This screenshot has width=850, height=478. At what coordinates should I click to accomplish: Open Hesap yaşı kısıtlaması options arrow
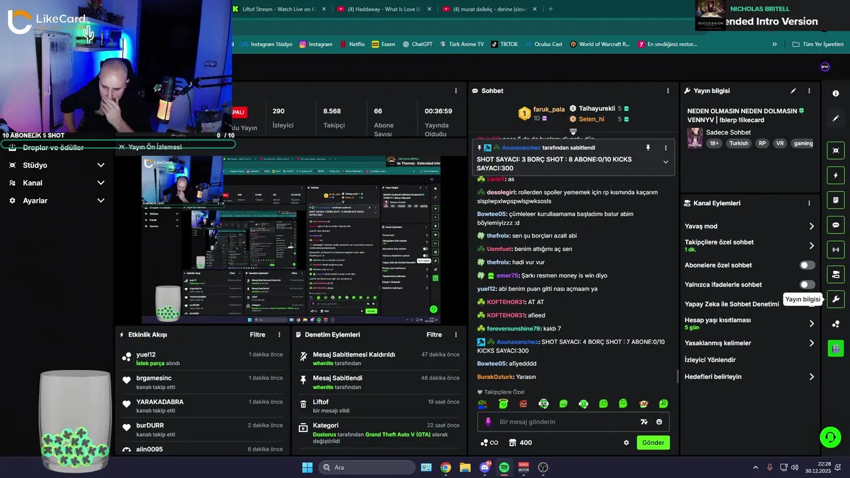(811, 323)
